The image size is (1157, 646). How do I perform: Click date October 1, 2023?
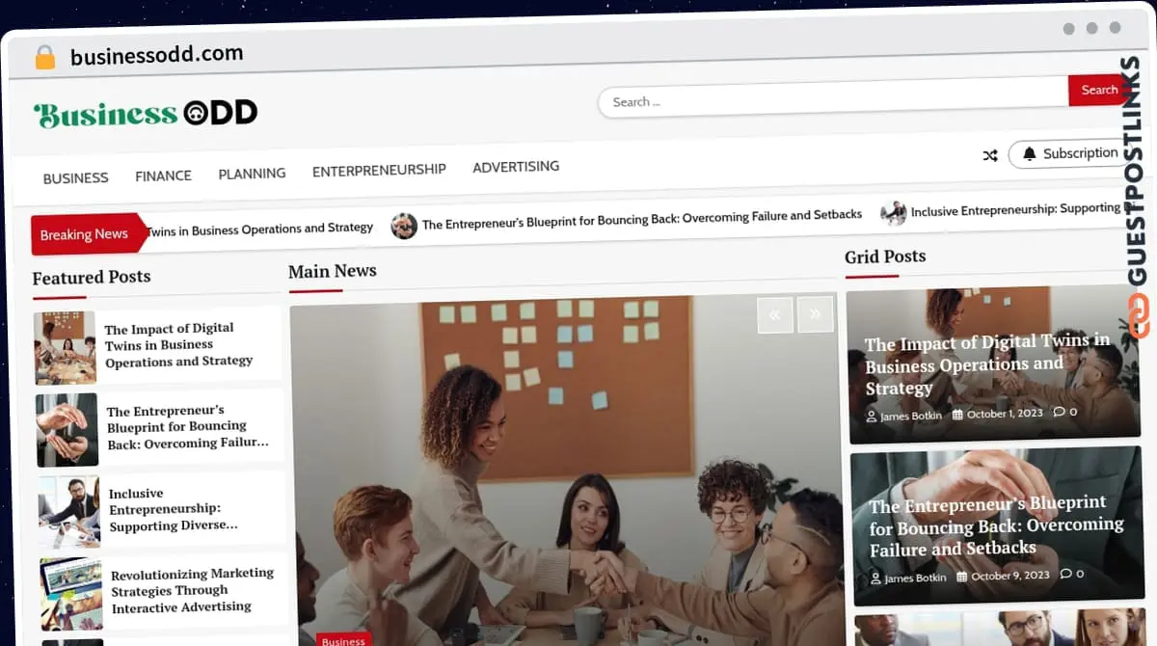click(x=1005, y=414)
